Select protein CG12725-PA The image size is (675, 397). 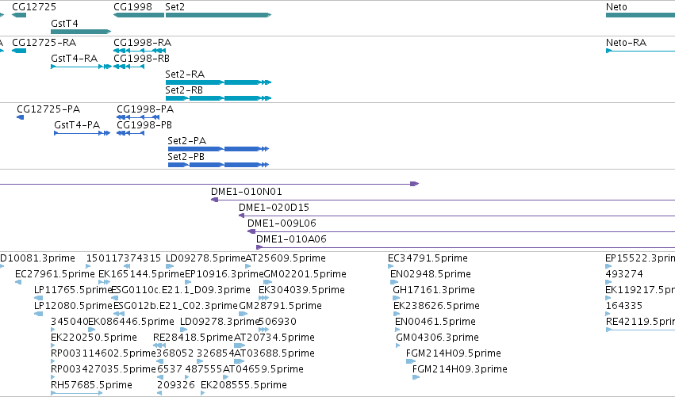48,109
